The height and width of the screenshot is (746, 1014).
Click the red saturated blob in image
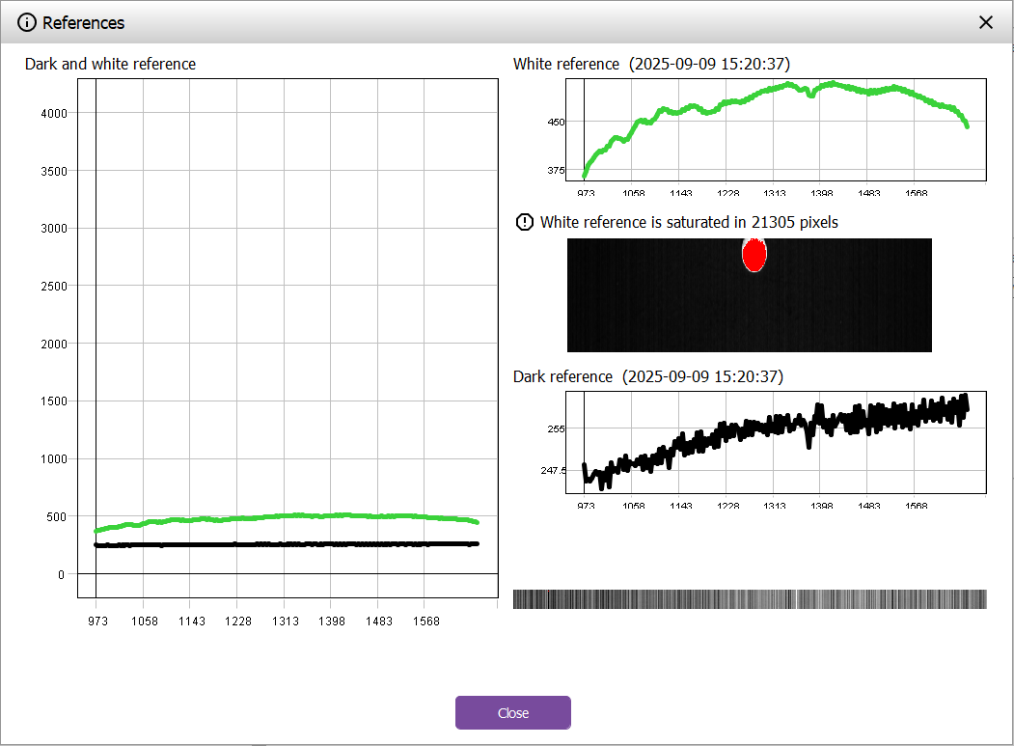(754, 255)
